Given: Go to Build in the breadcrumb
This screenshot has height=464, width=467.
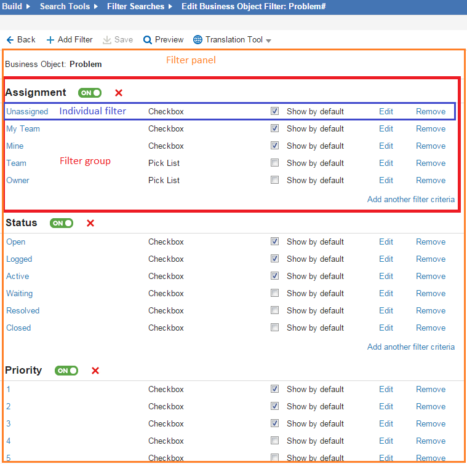Looking at the screenshot, I should (x=12, y=6).
